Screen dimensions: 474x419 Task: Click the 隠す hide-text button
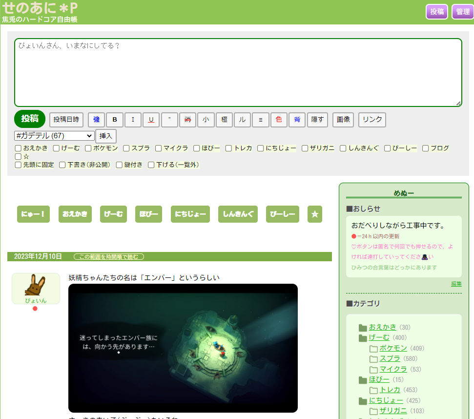pos(317,120)
